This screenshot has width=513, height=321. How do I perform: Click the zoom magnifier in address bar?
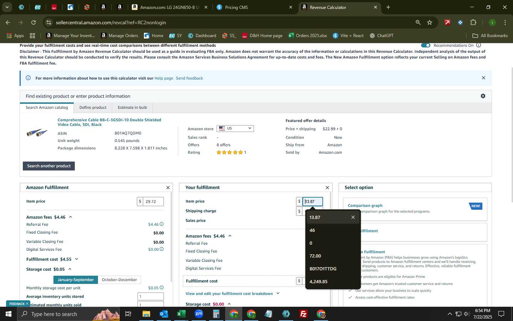pos(418,22)
